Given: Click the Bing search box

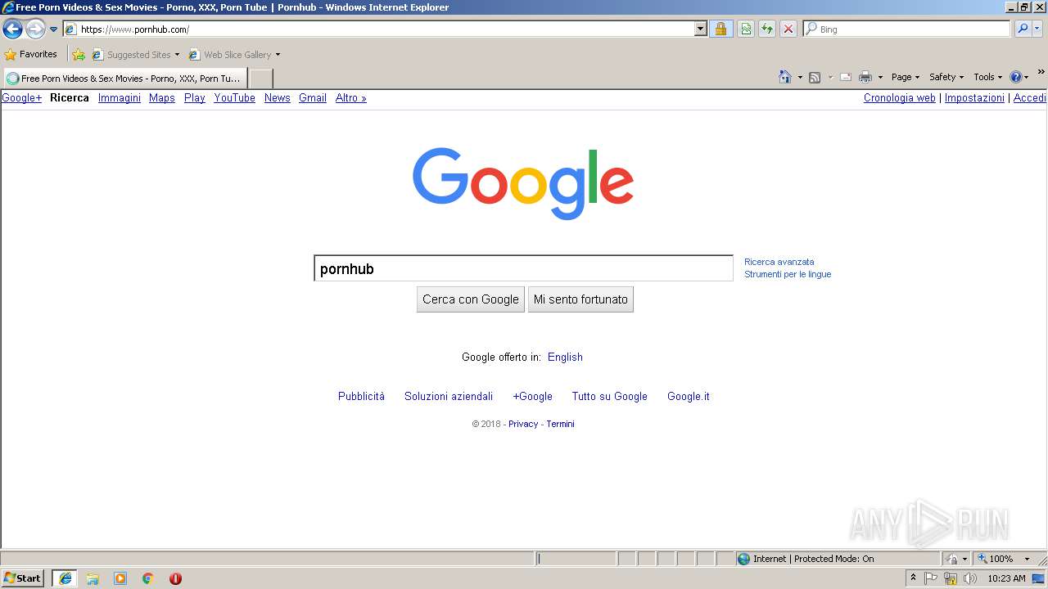Looking at the screenshot, I should pos(907,29).
